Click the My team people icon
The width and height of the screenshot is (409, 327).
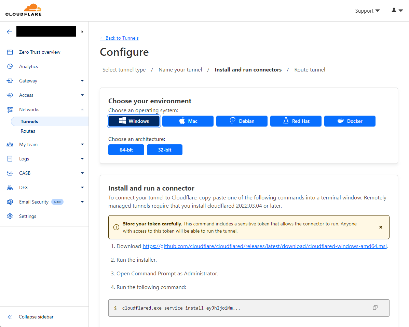coord(10,144)
